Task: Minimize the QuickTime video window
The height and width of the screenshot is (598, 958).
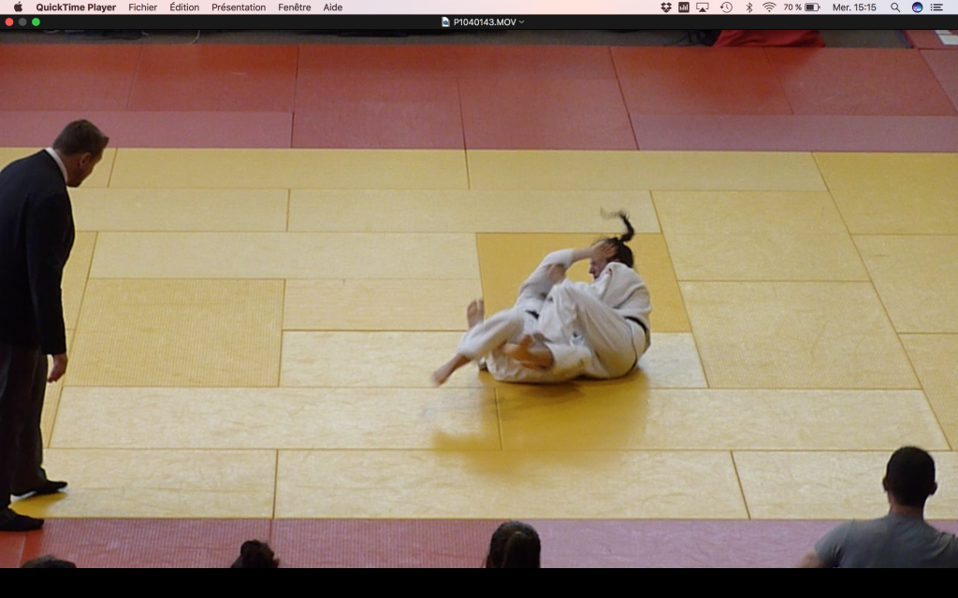Action: (22, 22)
